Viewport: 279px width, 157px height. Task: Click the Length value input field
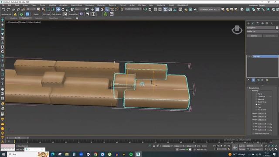pos(262,113)
